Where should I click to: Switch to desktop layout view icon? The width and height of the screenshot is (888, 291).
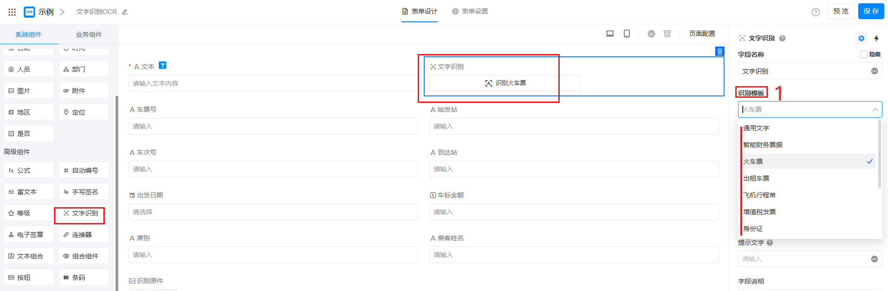click(610, 34)
